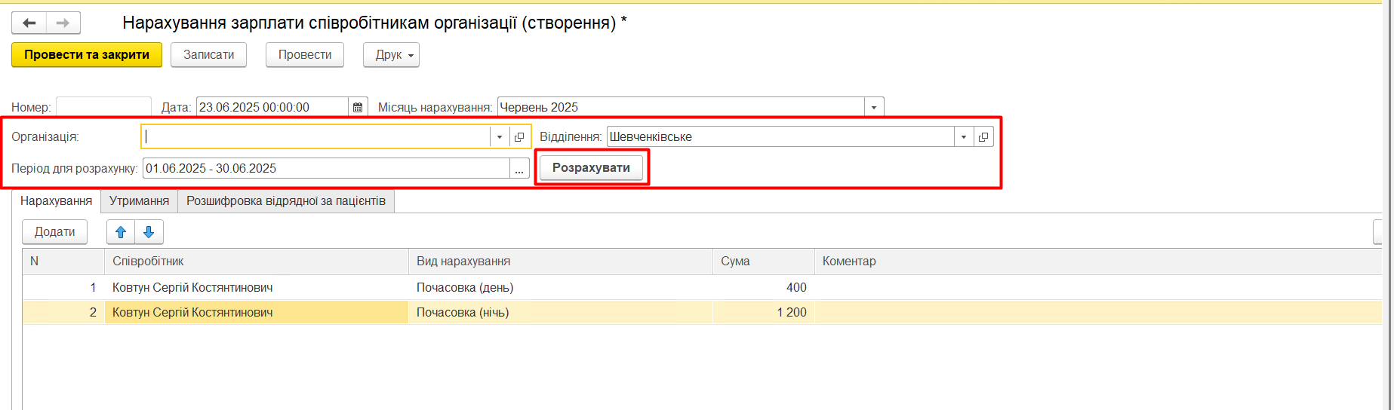Screen dimensions: 1394x410
Task: Click the Провести та закрити button
Action: [x=87, y=55]
